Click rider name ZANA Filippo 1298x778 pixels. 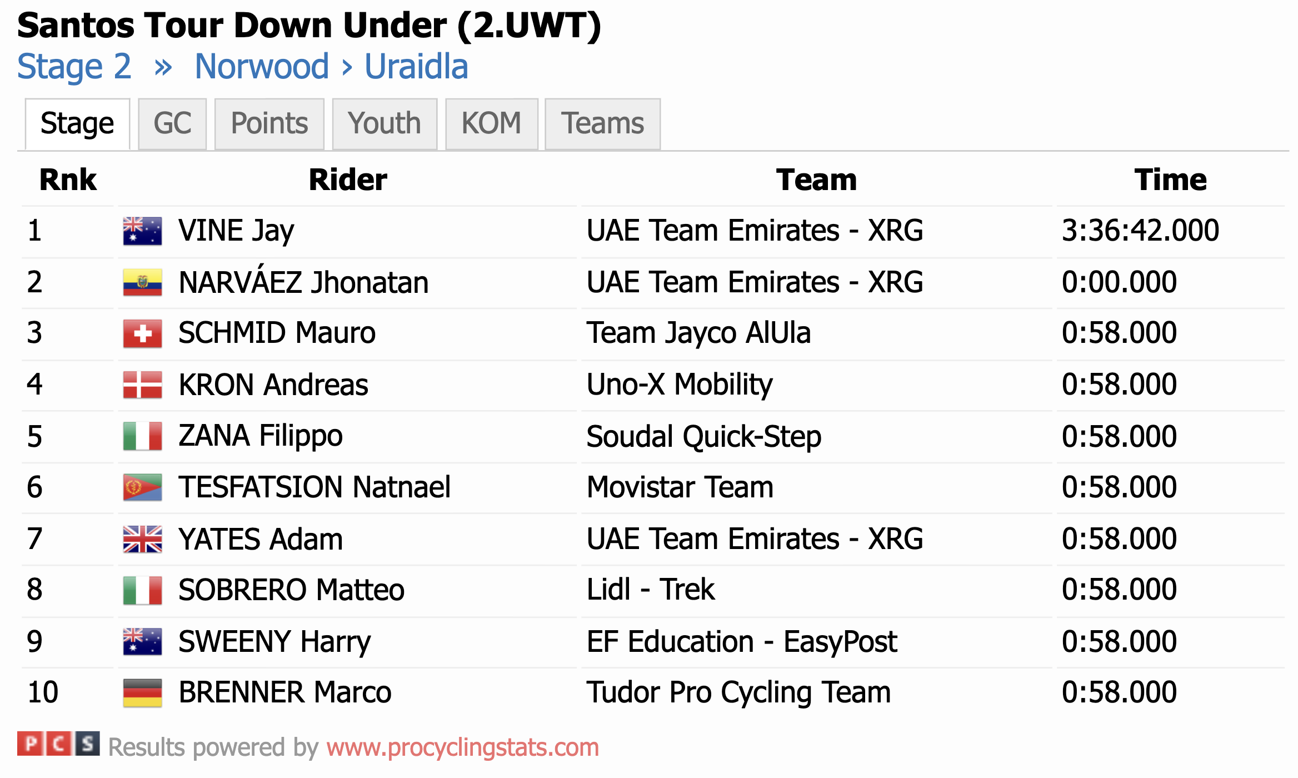(x=260, y=436)
